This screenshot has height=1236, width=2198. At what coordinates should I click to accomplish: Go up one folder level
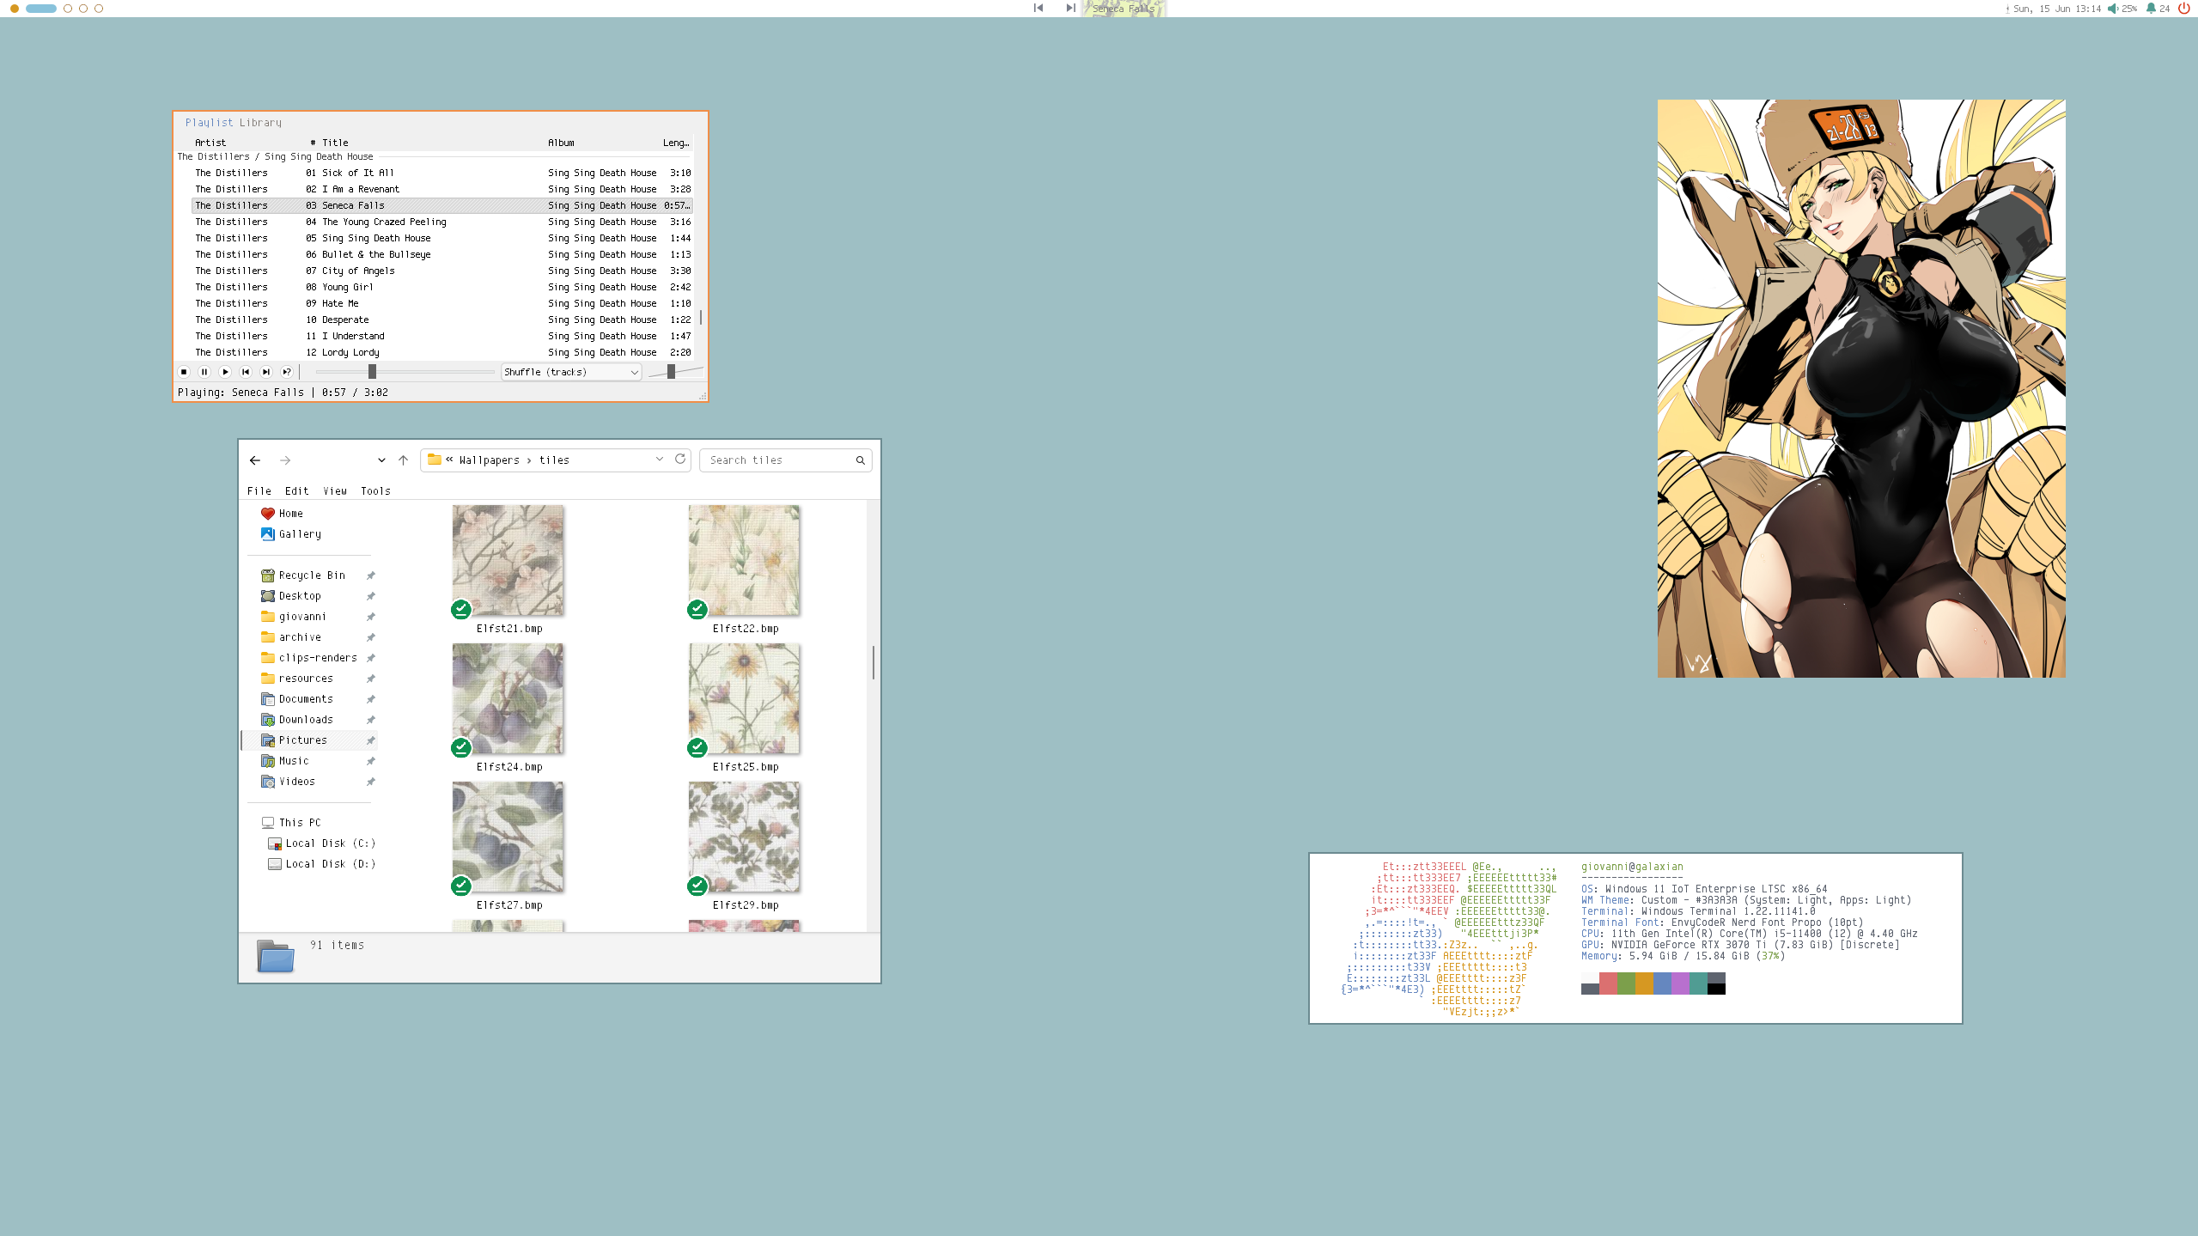[403, 460]
